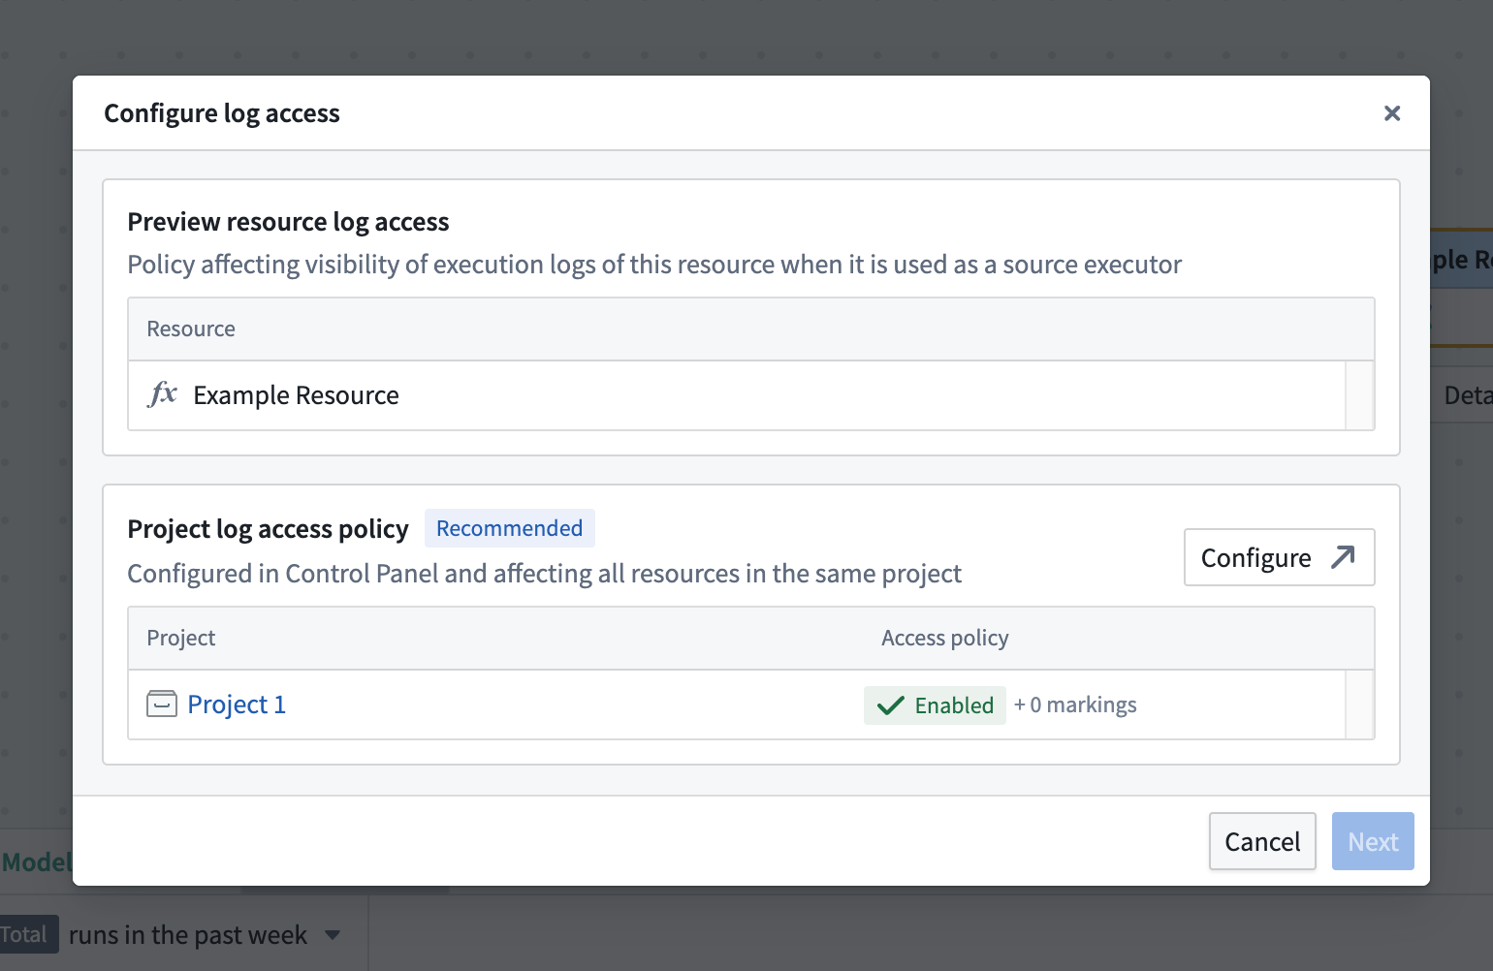Viewport: 1493px width, 971px height.
Task: Click the green checkmark in Enabled badge
Action: 890,705
